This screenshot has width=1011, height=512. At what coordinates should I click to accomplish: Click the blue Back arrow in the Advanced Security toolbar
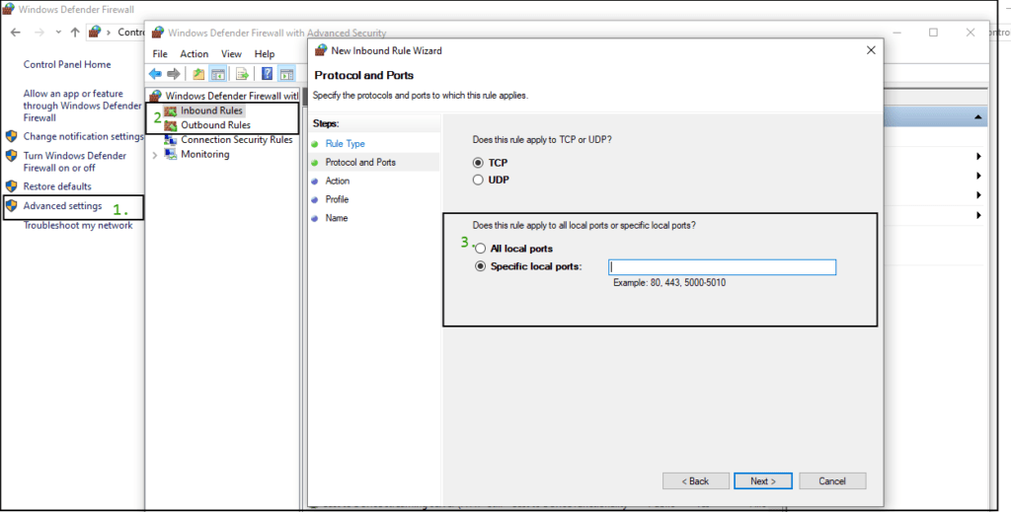click(x=155, y=73)
